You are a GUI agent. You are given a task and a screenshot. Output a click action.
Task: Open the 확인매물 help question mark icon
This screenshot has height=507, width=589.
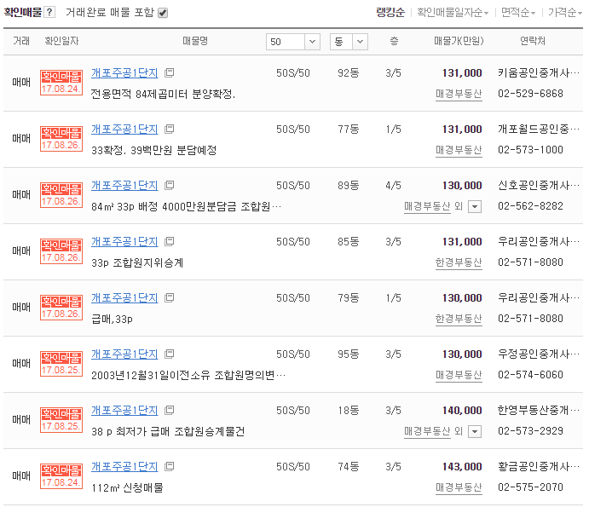tap(49, 13)
